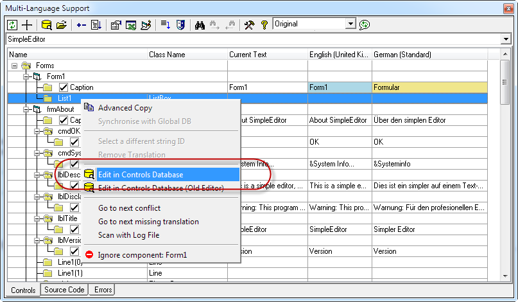Select the Line1(0) tree item

click(70, 262)
